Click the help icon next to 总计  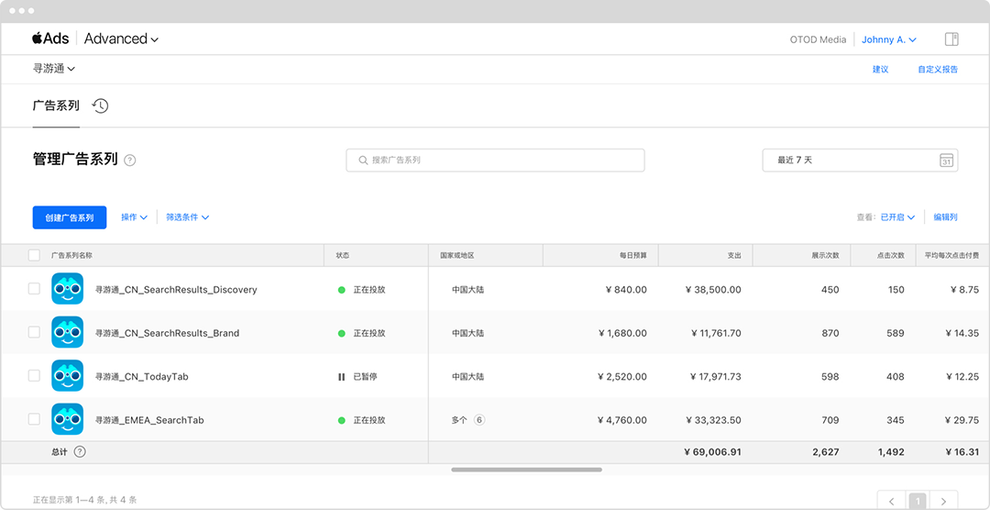point(80,452)
